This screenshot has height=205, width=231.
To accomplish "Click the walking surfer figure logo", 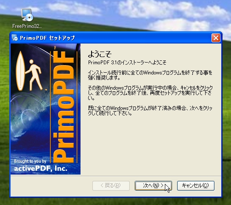I will pyautogui.click(x=34, y=75).
